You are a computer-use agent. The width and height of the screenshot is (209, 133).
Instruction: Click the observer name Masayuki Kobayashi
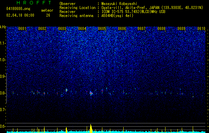[x=119, y=4]
